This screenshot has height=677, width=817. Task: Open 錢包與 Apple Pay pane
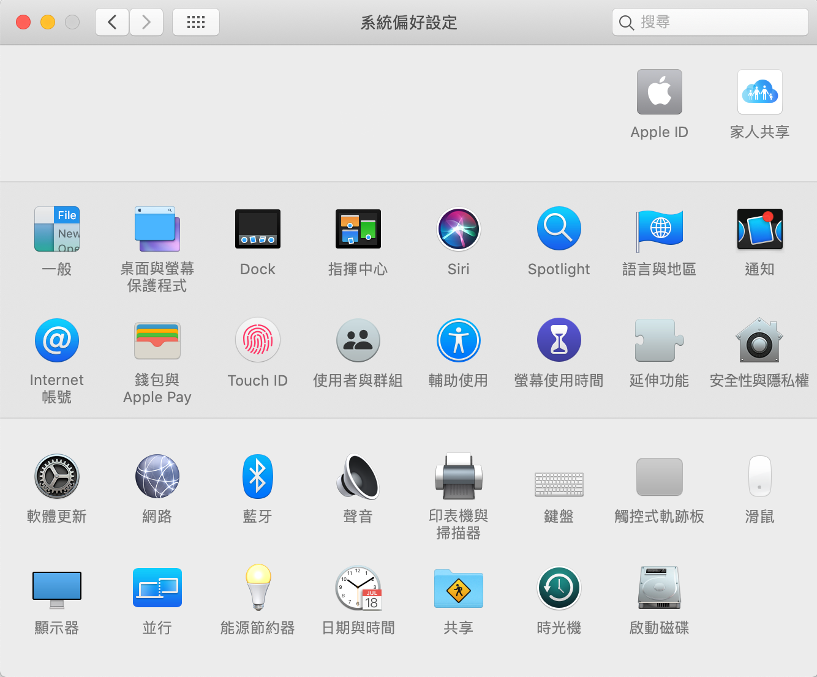(x=157, y=340)
